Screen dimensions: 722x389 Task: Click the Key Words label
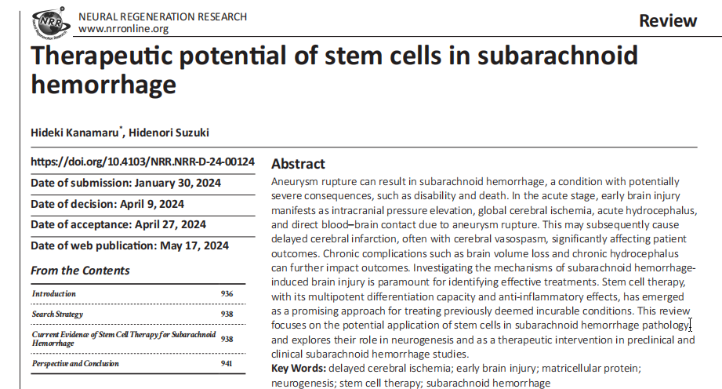(299, 369)
